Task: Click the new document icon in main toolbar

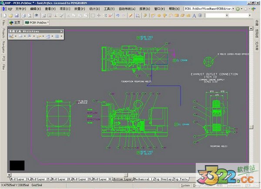Action: [x=3, y=15]
